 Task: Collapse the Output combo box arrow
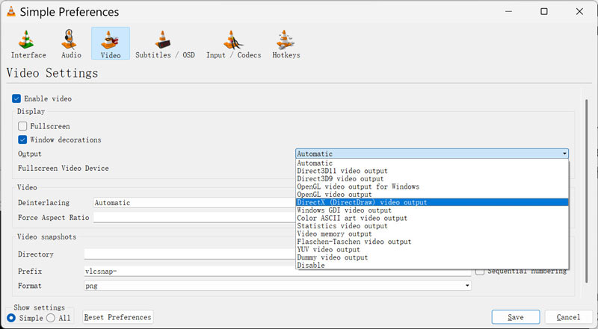click(x=564, y=154)
